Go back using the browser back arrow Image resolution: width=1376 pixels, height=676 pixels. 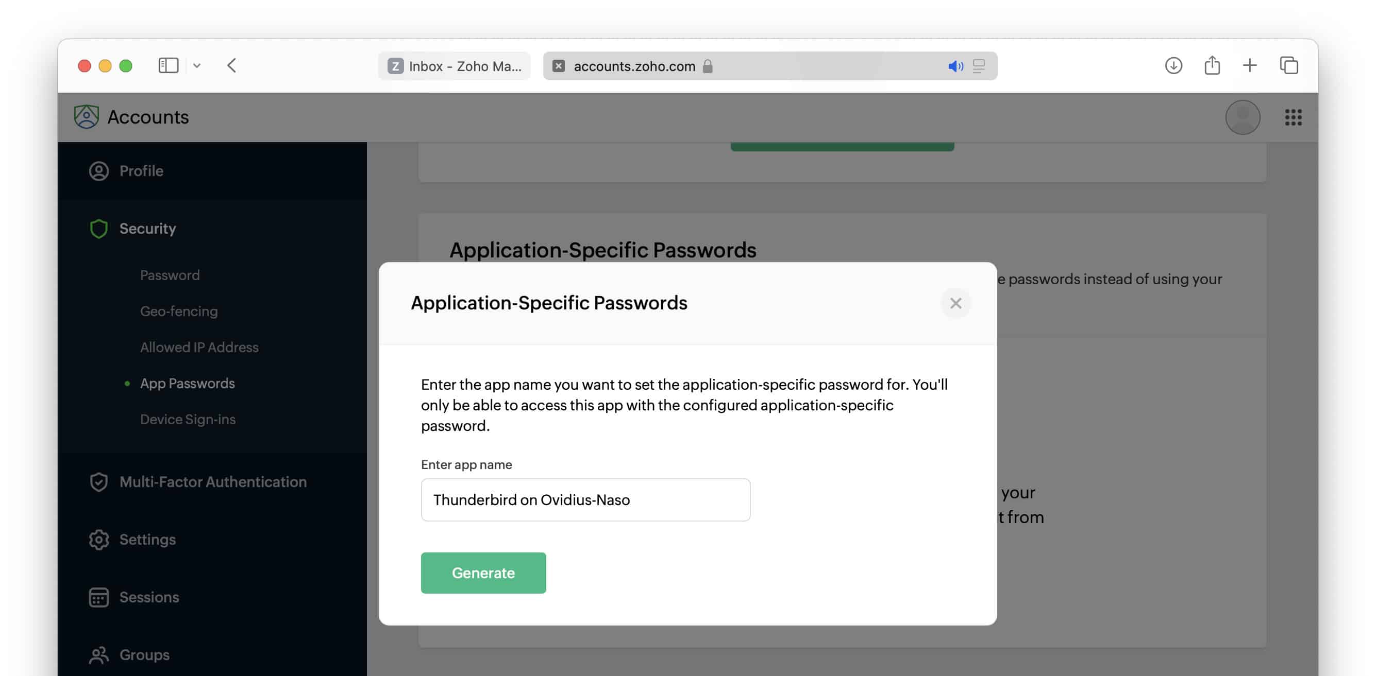pos(231,65)
